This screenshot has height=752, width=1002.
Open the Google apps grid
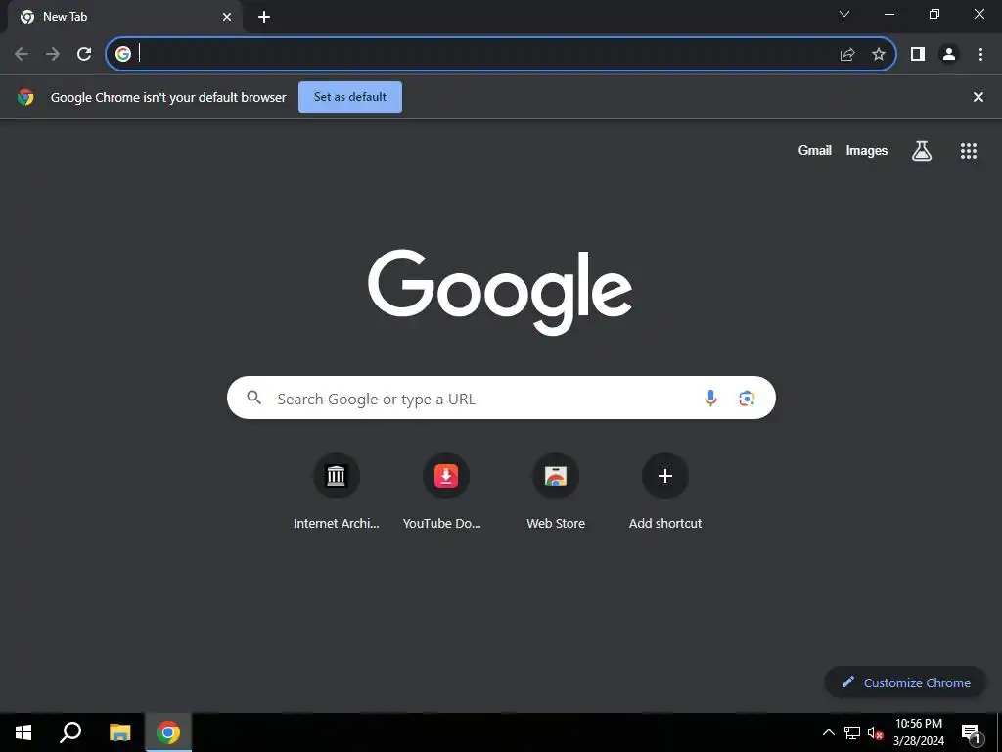(969, 151)
